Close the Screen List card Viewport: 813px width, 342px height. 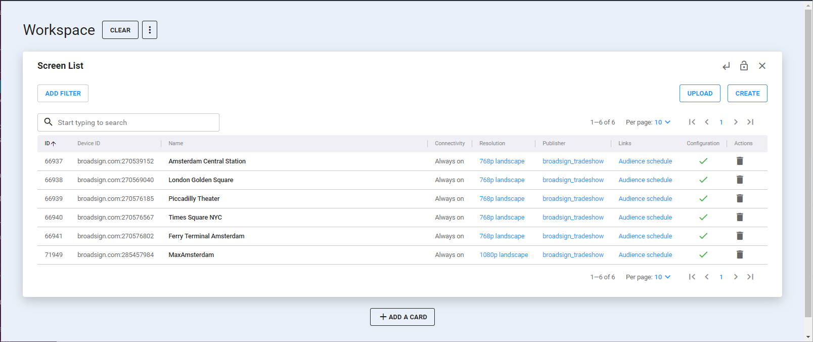762,66
